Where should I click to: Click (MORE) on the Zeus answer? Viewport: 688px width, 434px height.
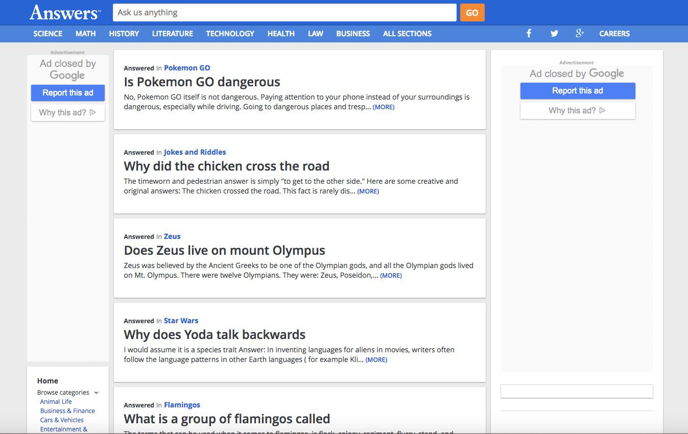tap(391, 276)
